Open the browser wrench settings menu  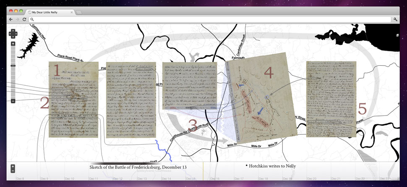[x=395, y=19]
